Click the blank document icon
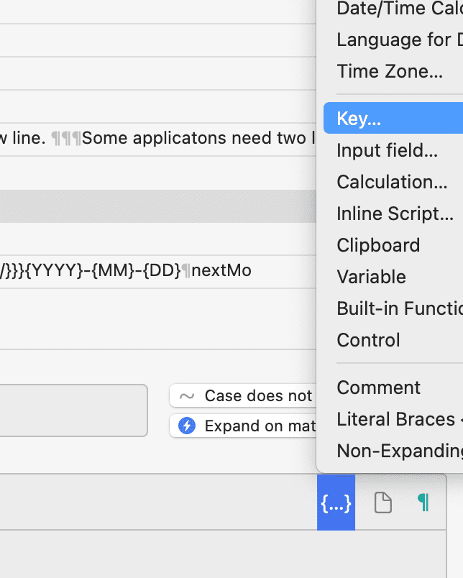The image size is (463, 578). pos(382,503)
